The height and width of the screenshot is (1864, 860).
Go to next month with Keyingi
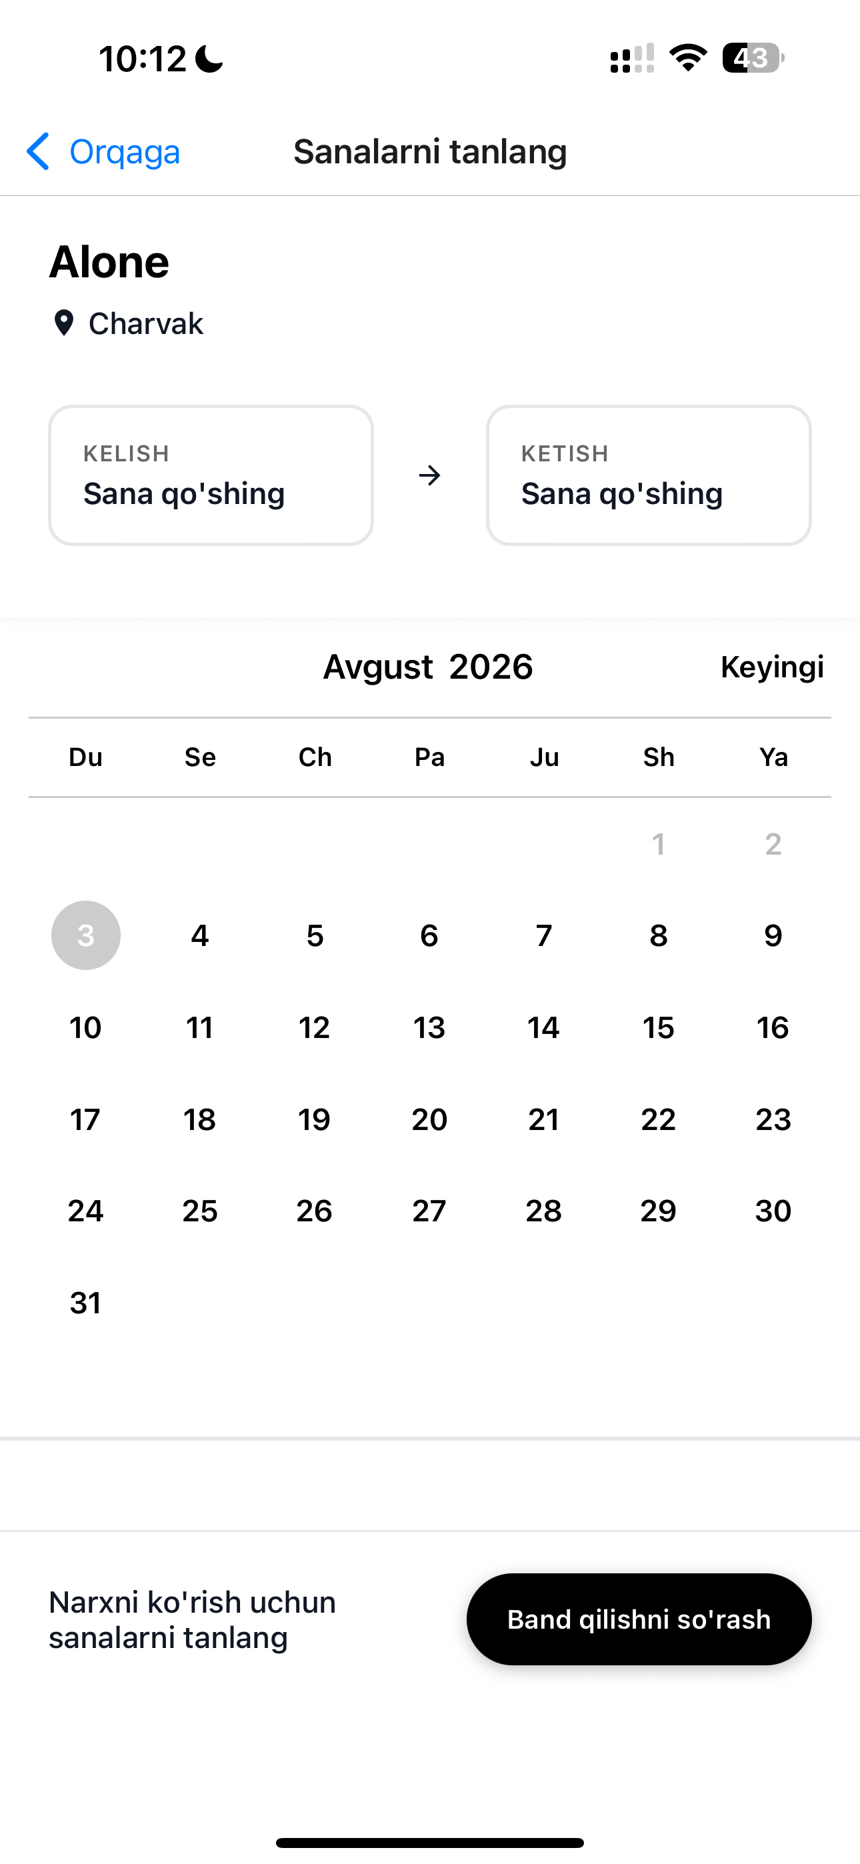tap(772, 667)
